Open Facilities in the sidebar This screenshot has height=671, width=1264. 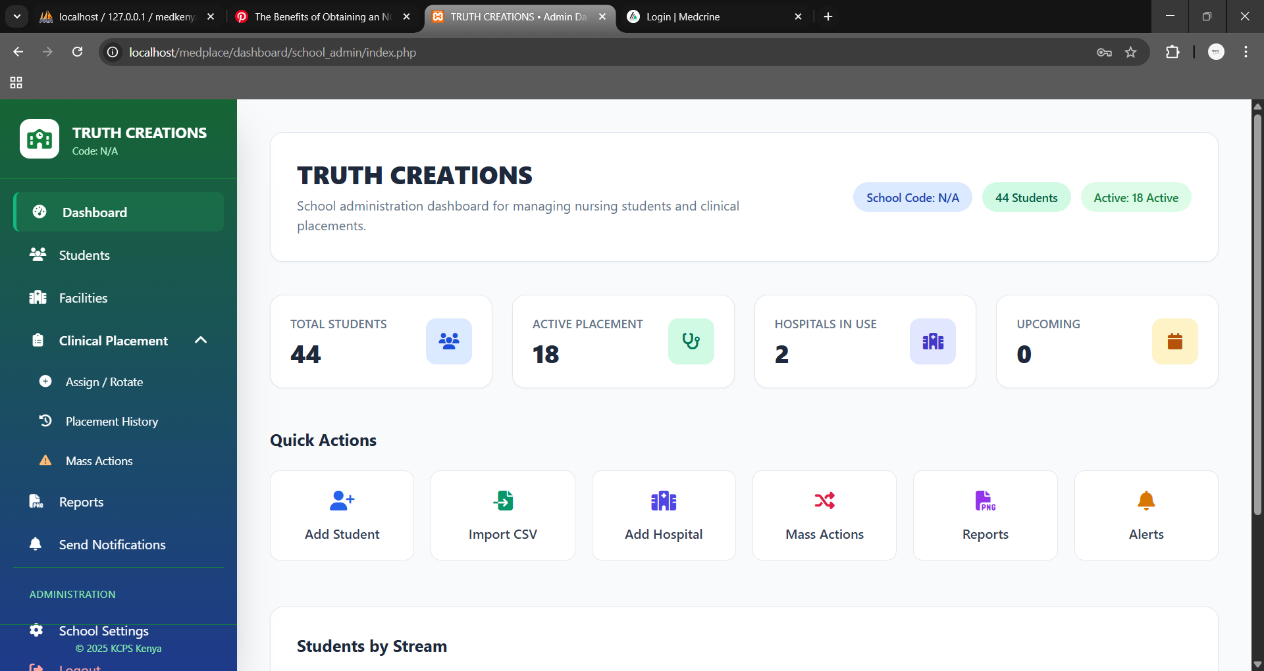click(83, 298)
